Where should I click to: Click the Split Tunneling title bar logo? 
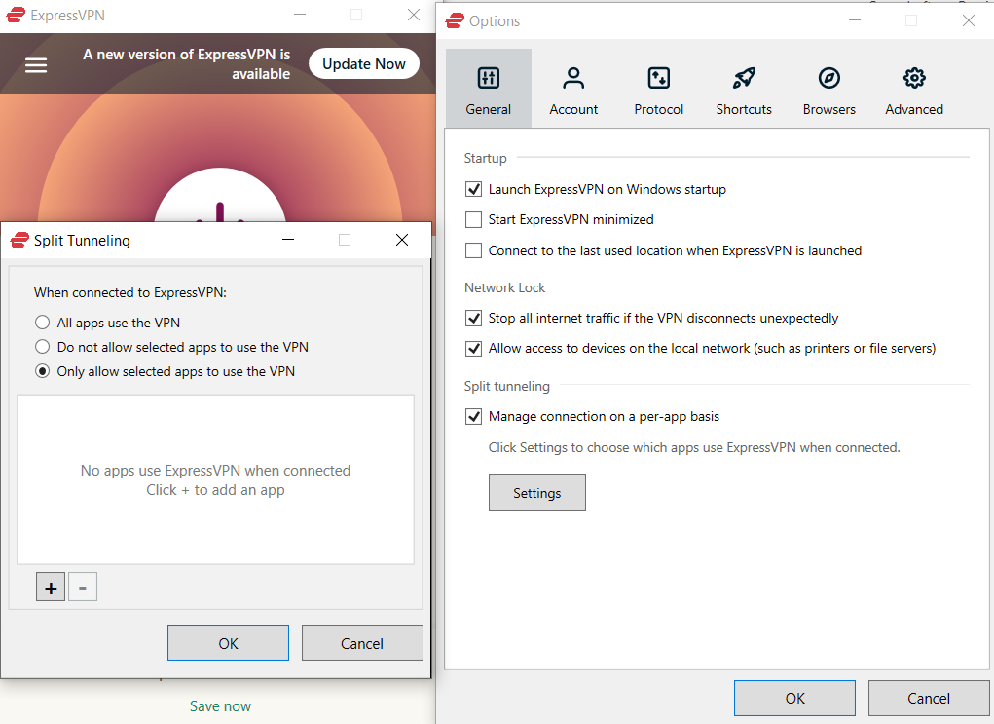19,240
